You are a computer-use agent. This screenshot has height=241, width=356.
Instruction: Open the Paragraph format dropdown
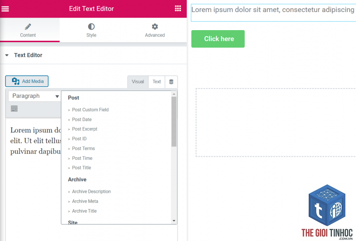click(x=34, y=96)
